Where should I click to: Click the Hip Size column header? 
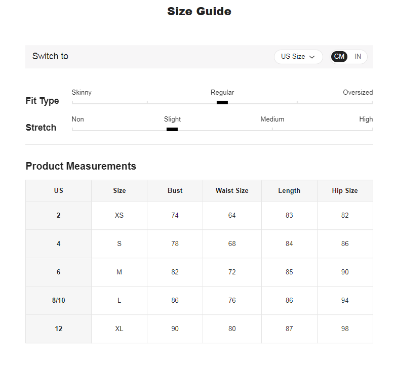(x=345, y=191)
